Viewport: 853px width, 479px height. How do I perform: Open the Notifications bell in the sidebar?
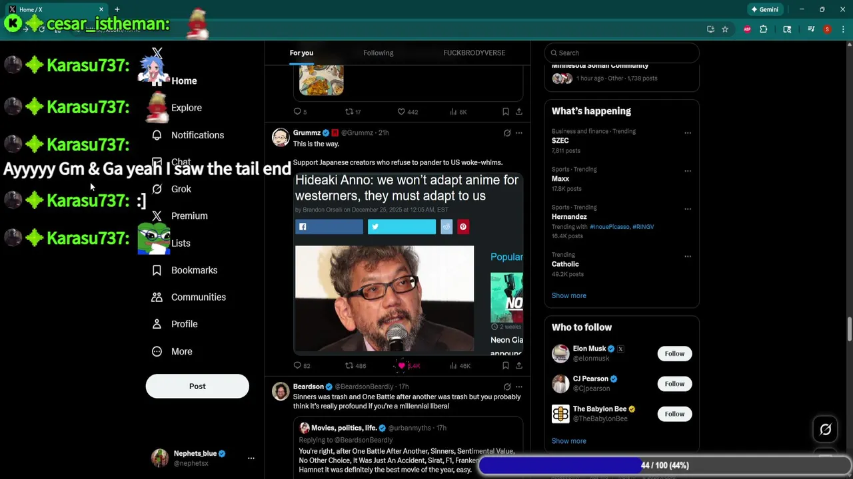tap(188, 135)
